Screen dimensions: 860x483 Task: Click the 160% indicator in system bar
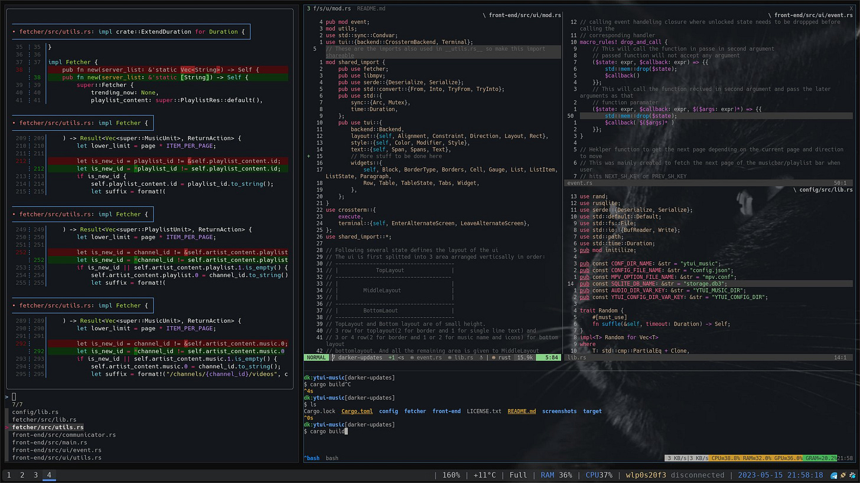pos(451,475)
